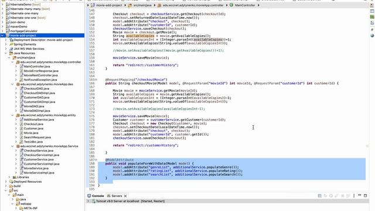Expand the Deployed Resources node
Image resolution: width=375 pixels, height=211 pixels.
pos(6,182)
